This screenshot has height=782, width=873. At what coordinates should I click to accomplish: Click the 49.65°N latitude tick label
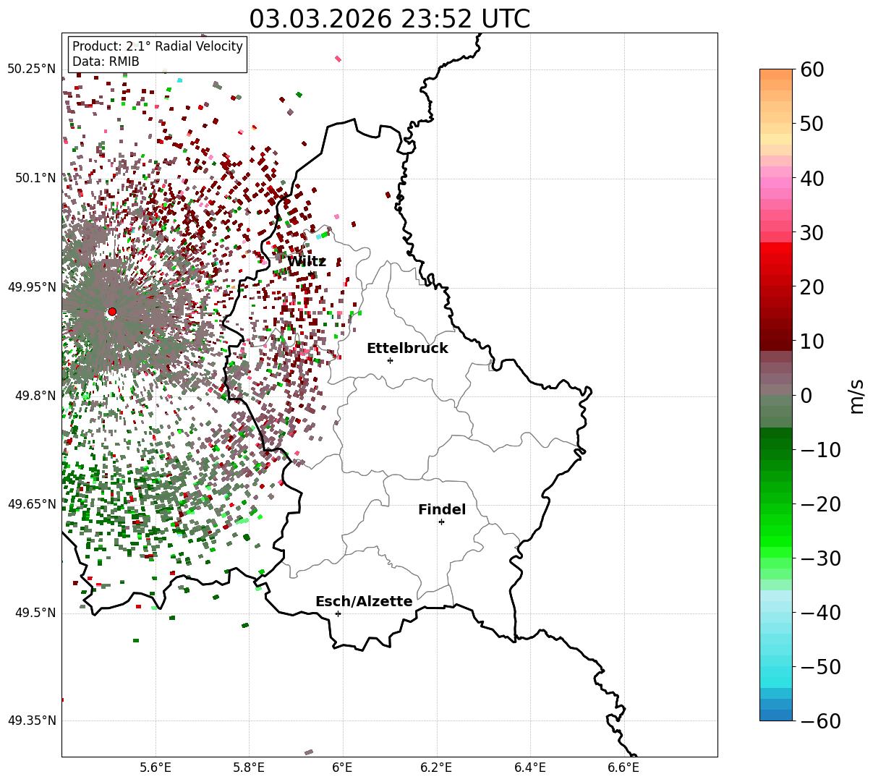point(31,504)
